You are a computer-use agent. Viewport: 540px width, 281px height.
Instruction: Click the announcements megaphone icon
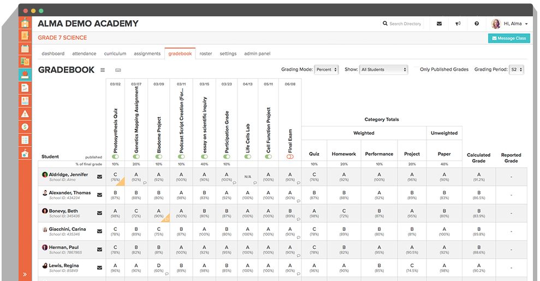pos(458,24)
